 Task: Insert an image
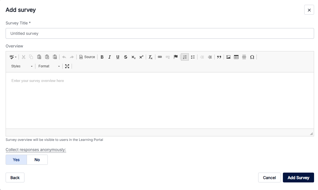[228, 57]
